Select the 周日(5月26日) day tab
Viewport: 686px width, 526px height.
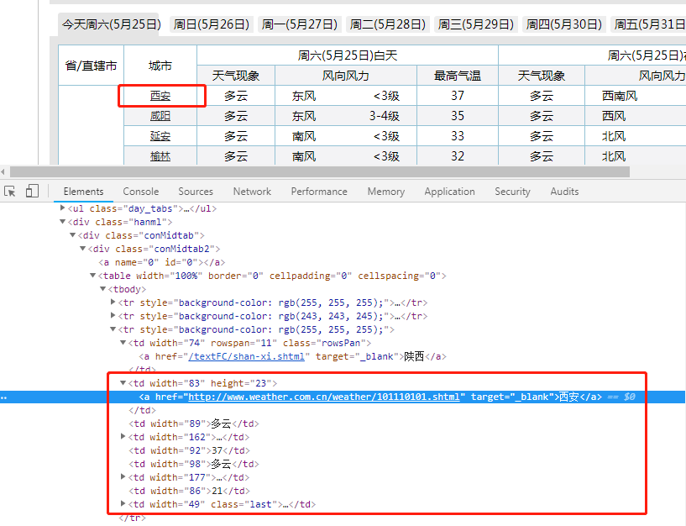click(x=212, y=24)
